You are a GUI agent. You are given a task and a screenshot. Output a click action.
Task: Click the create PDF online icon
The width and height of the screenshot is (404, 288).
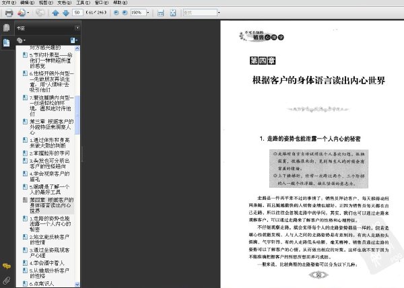(x=22, y=13)
